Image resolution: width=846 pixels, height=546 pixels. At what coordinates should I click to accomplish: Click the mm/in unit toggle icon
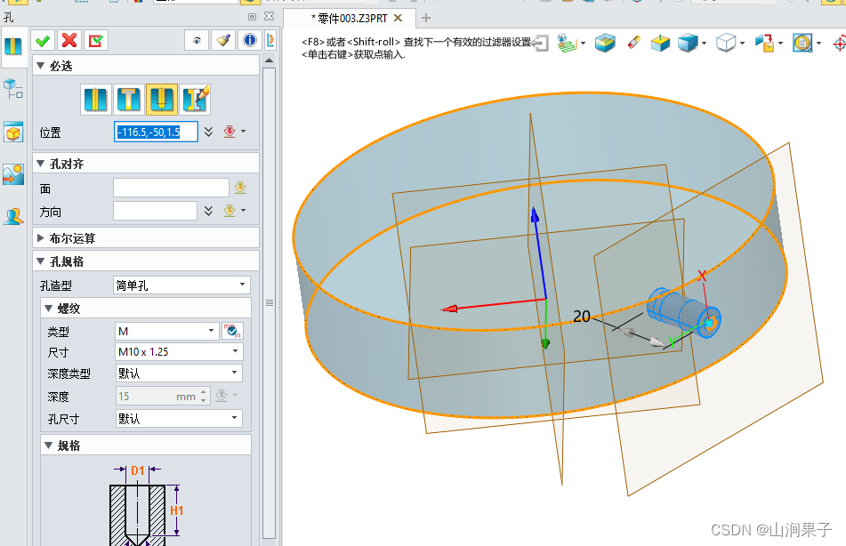pos(232,331)
